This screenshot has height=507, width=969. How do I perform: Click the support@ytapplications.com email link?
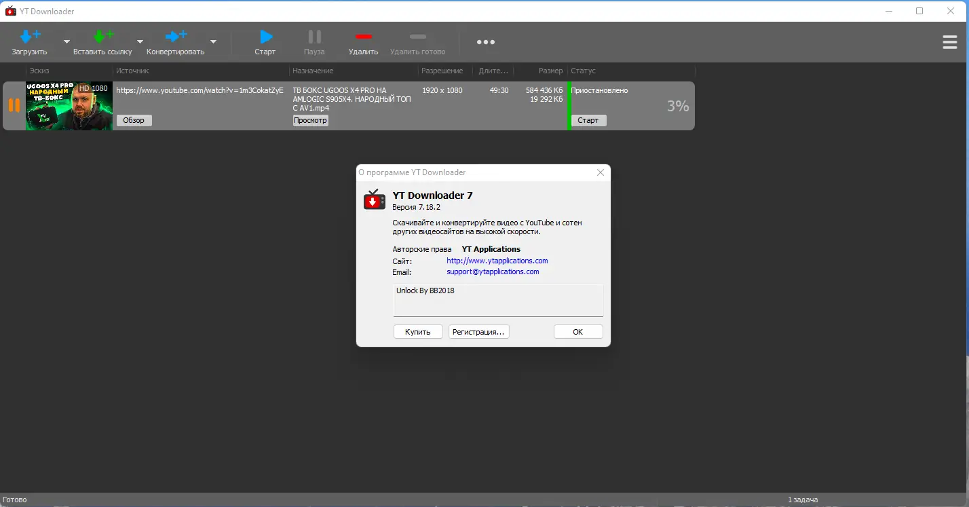(493, 271)
